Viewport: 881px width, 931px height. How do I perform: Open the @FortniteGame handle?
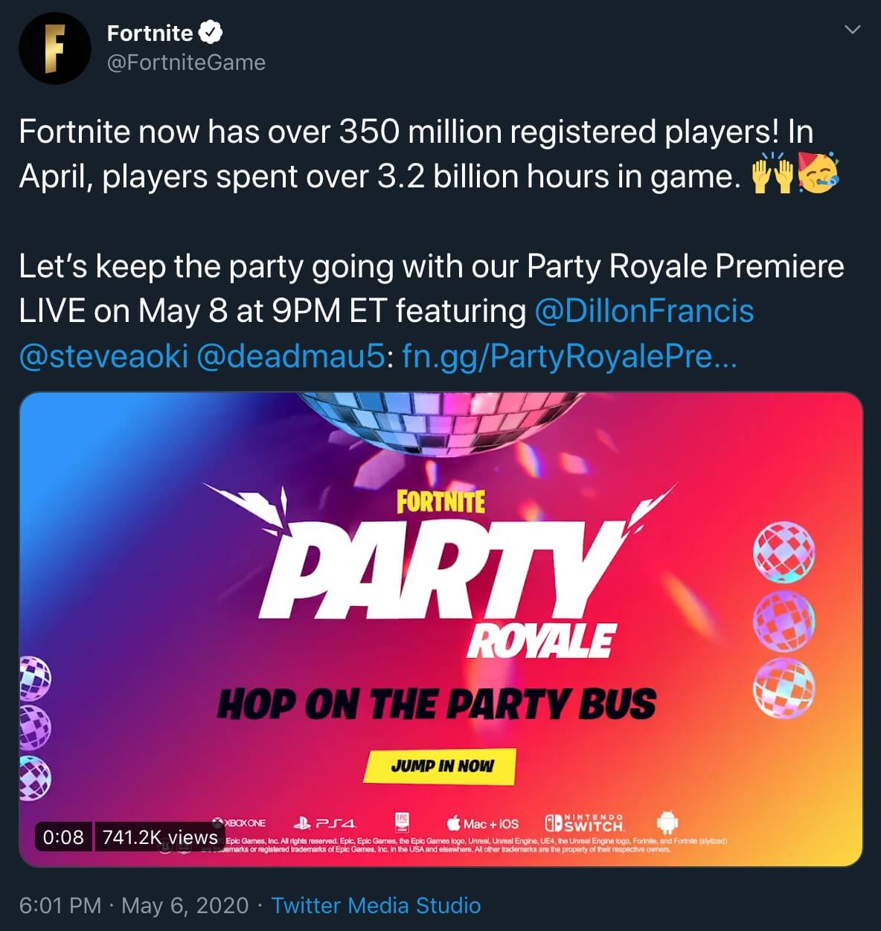coord(186,62)
